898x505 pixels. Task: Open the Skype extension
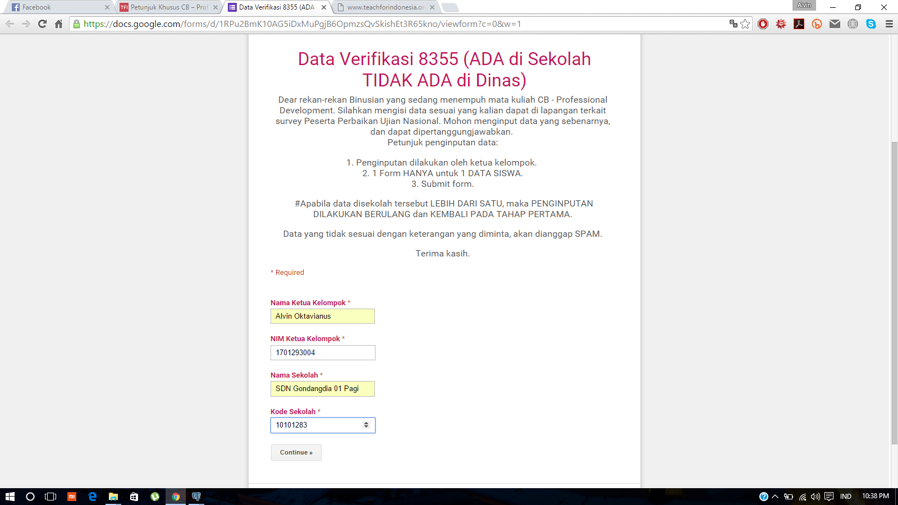[870, 24]
